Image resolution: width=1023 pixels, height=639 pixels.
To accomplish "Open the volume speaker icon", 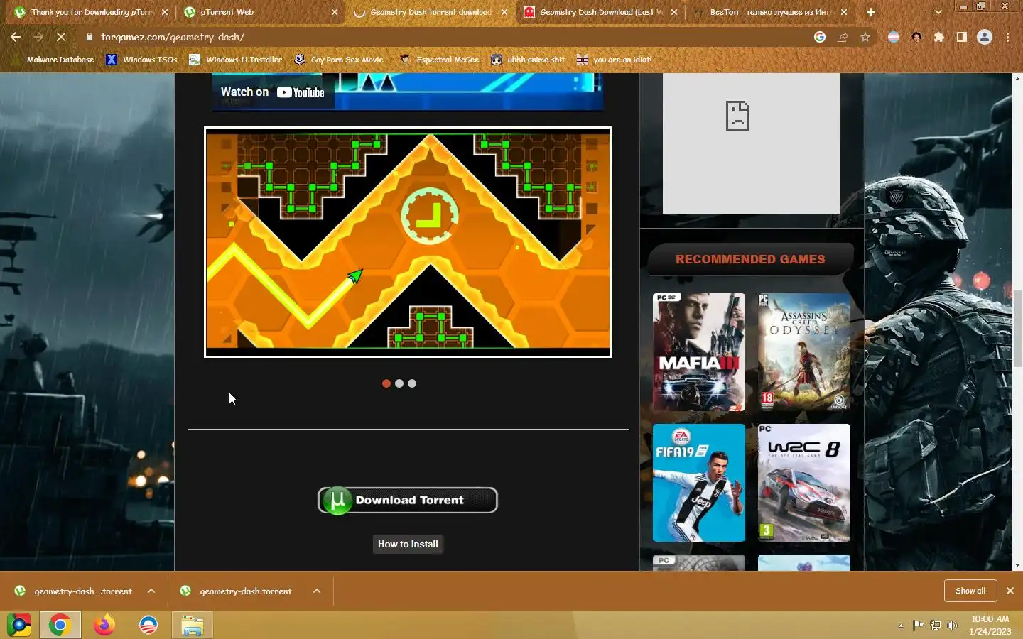I will 952,626.
